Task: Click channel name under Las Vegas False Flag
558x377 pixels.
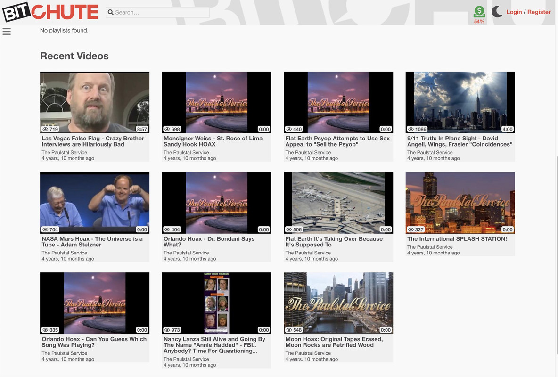Action: [x=65, y=152]
